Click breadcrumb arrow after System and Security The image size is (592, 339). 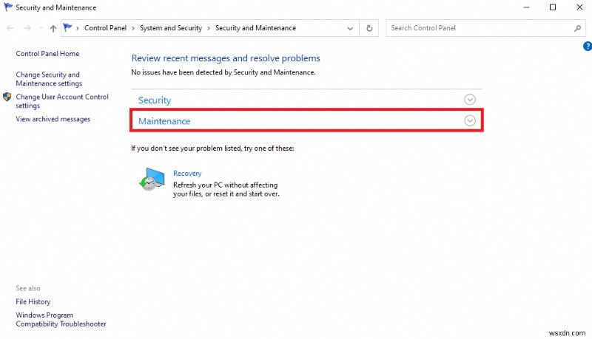coord(209,28)
